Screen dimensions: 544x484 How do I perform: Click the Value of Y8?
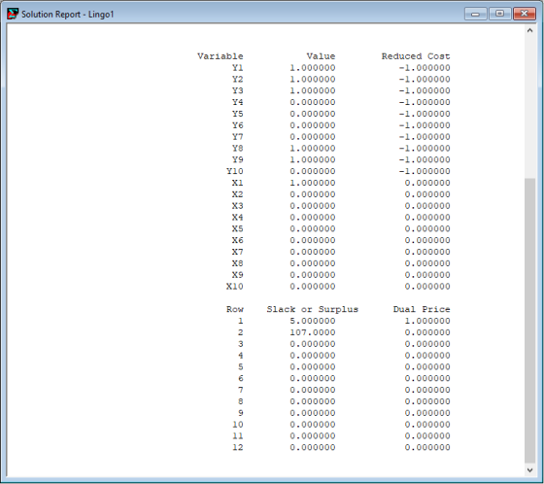(313, 149)
